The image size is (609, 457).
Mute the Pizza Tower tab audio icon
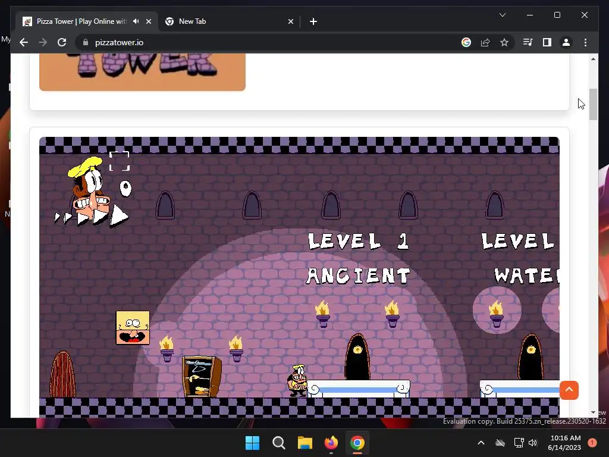(136, 21)
